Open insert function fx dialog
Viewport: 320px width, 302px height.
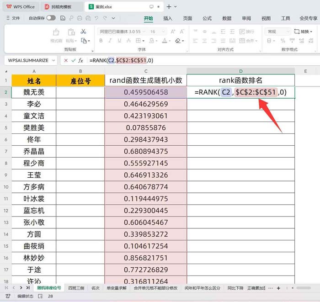80,60
